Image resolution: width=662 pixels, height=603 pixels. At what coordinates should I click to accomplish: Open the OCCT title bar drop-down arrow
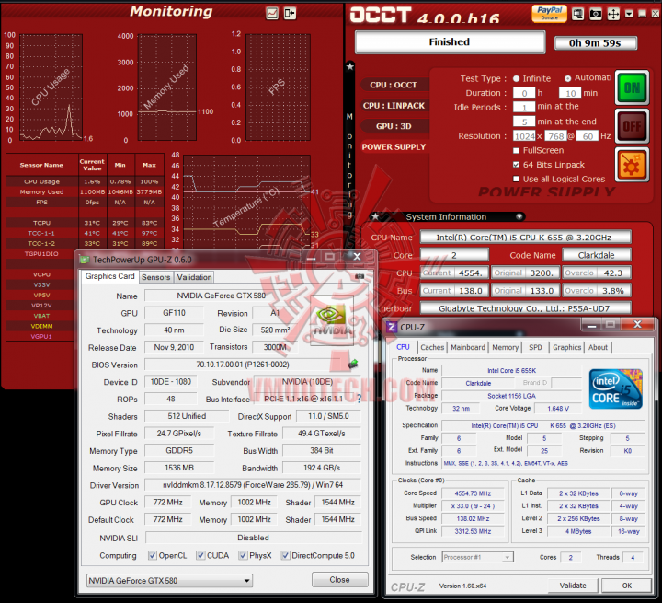click(x=629, y=14)
